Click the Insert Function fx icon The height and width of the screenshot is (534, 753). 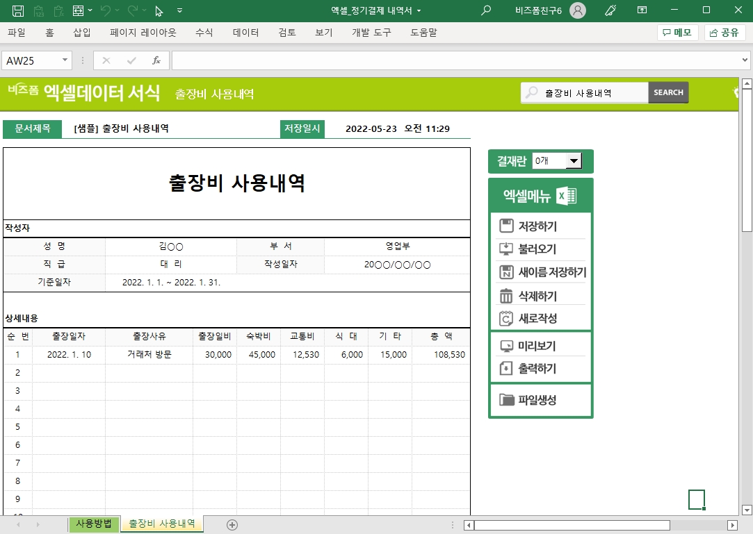coord(156,60)
